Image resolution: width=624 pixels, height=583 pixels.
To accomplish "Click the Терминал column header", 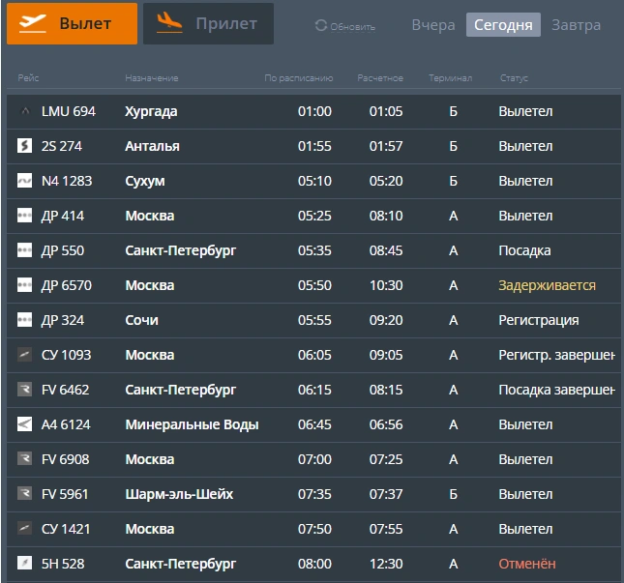I will click(451, 78).
